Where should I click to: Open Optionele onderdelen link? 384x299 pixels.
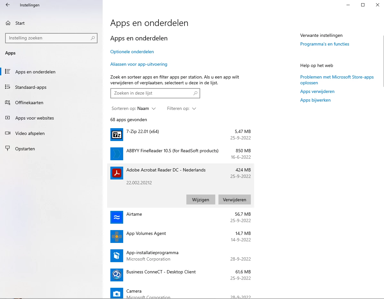[x=132, y=52]
